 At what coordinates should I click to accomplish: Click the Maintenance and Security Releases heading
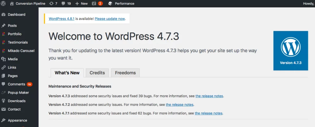click(80, 86)
